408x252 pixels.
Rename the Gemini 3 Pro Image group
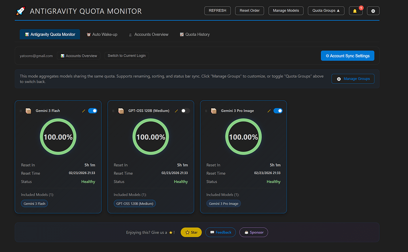click(x=269, y=111)
